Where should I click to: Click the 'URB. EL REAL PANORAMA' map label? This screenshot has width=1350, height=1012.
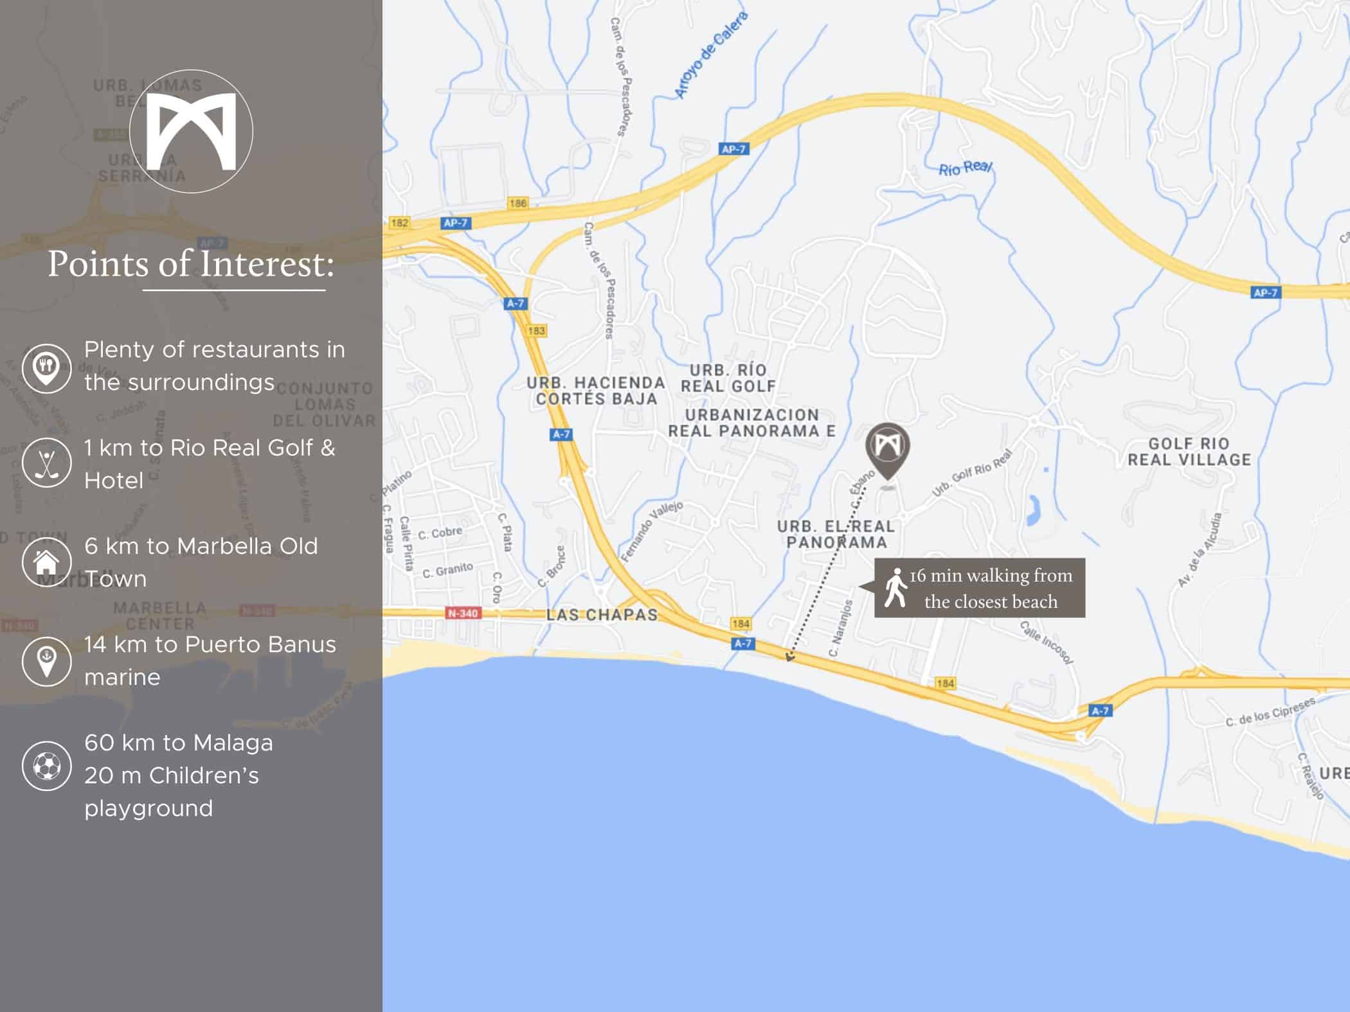coord(836,534)
